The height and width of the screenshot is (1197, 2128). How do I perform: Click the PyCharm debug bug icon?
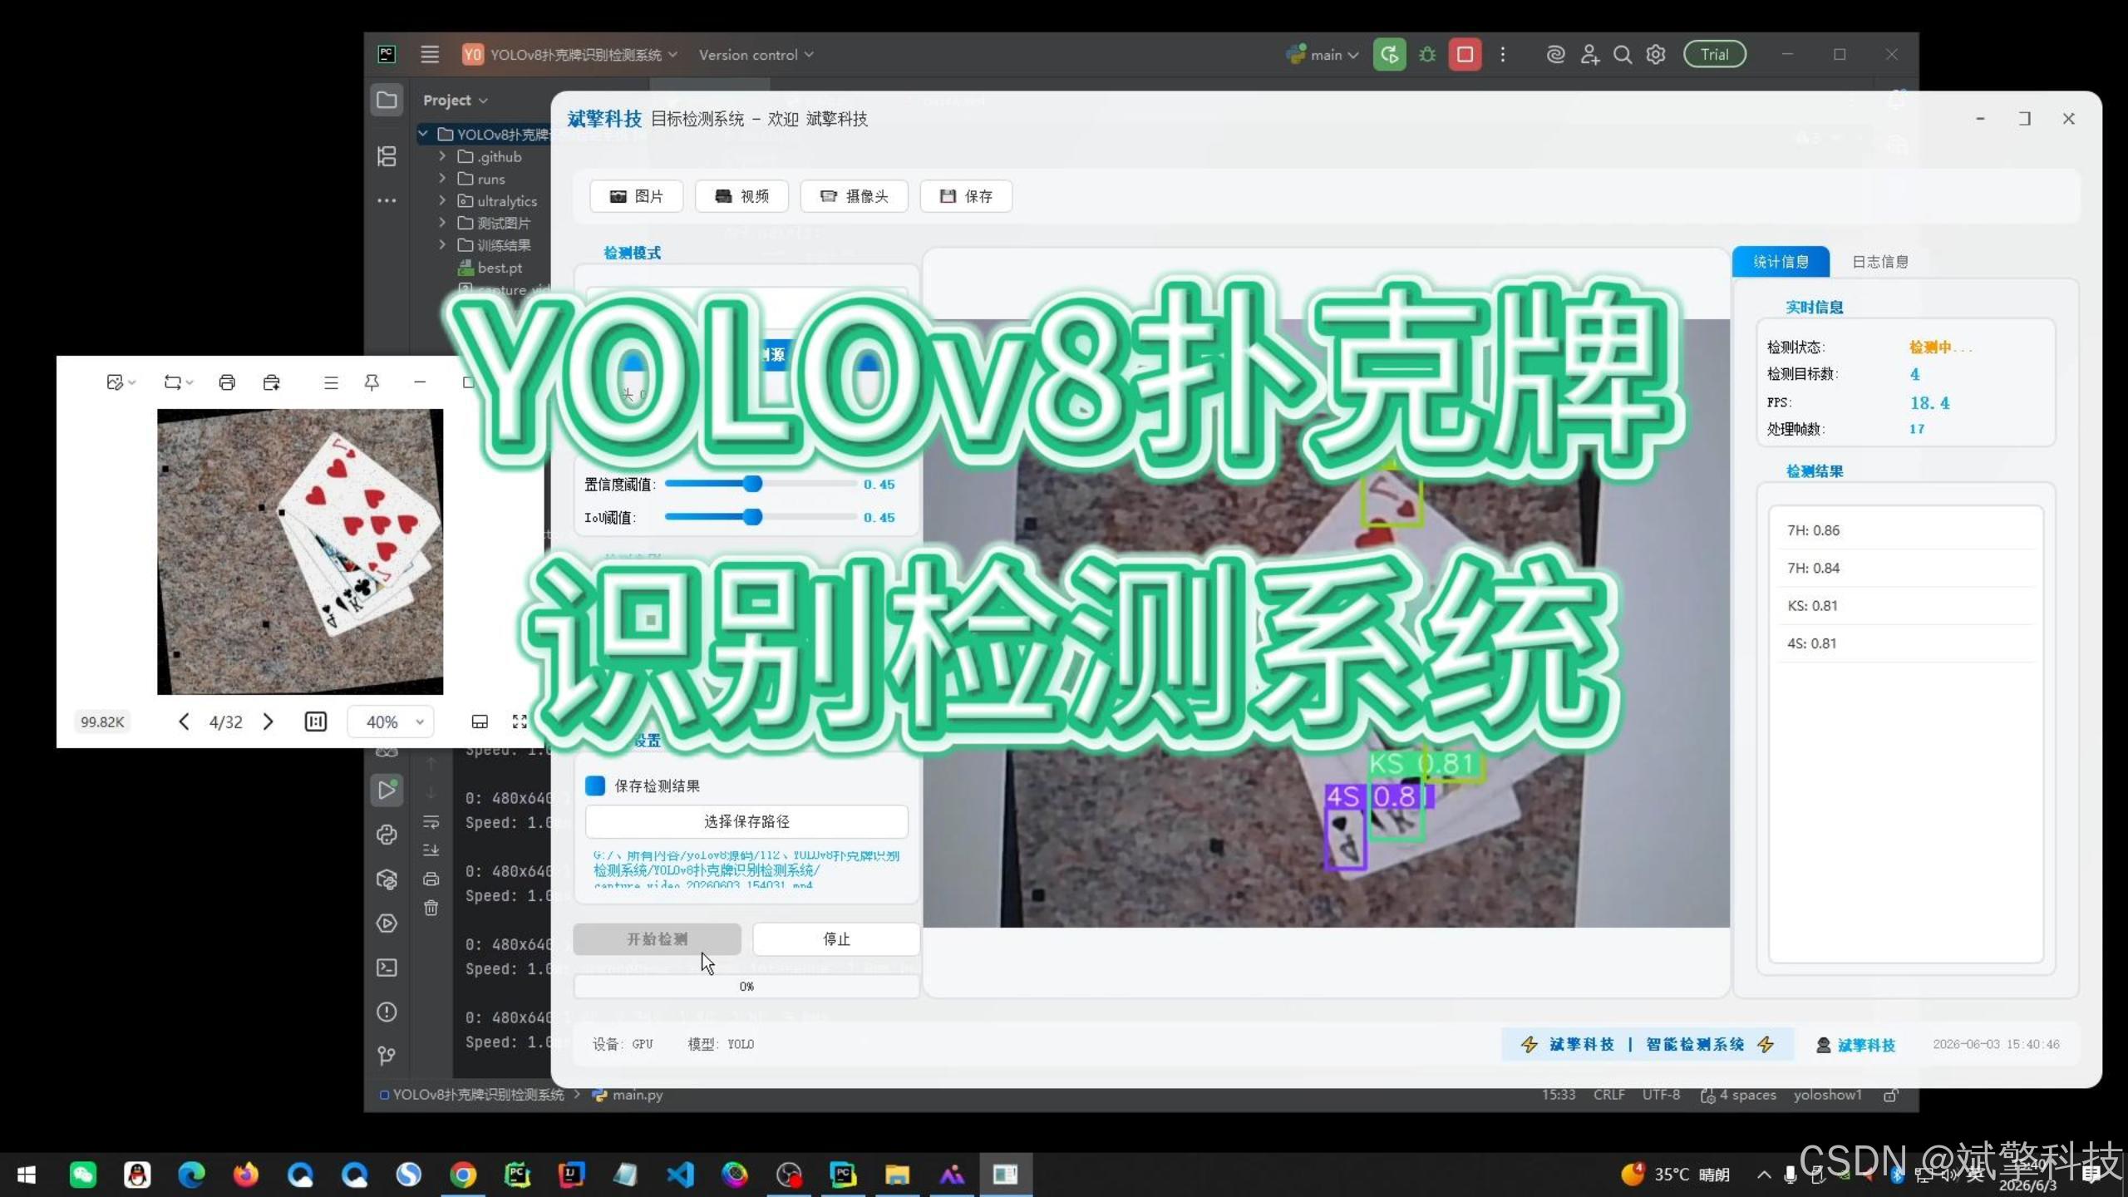coord(1427,55)
